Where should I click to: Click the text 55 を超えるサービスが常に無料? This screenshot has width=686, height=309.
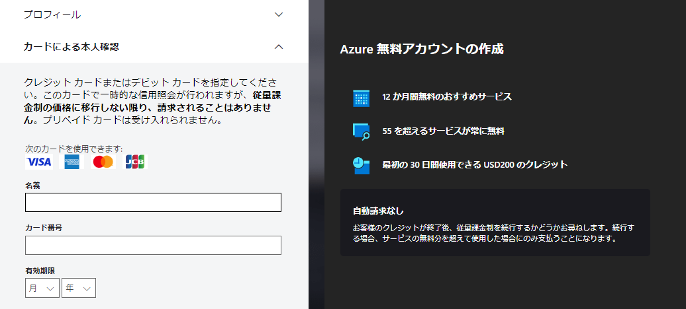[443, 131]
